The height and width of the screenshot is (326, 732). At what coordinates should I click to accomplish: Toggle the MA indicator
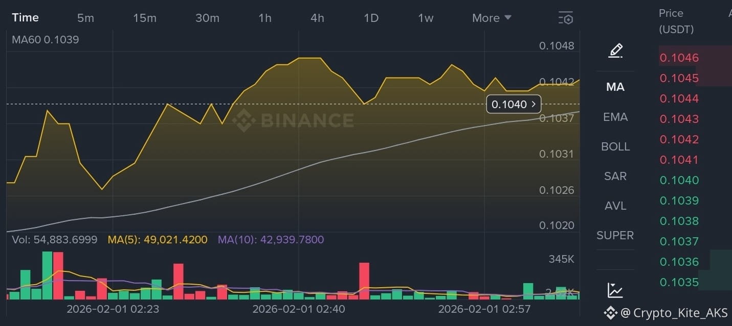(x=615, y=87)
